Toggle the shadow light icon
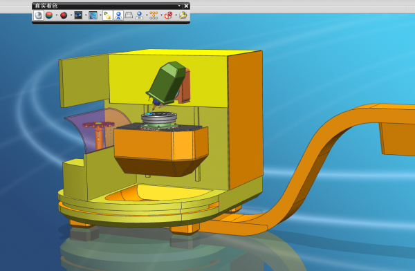415x271 pixels. point(108,15)
